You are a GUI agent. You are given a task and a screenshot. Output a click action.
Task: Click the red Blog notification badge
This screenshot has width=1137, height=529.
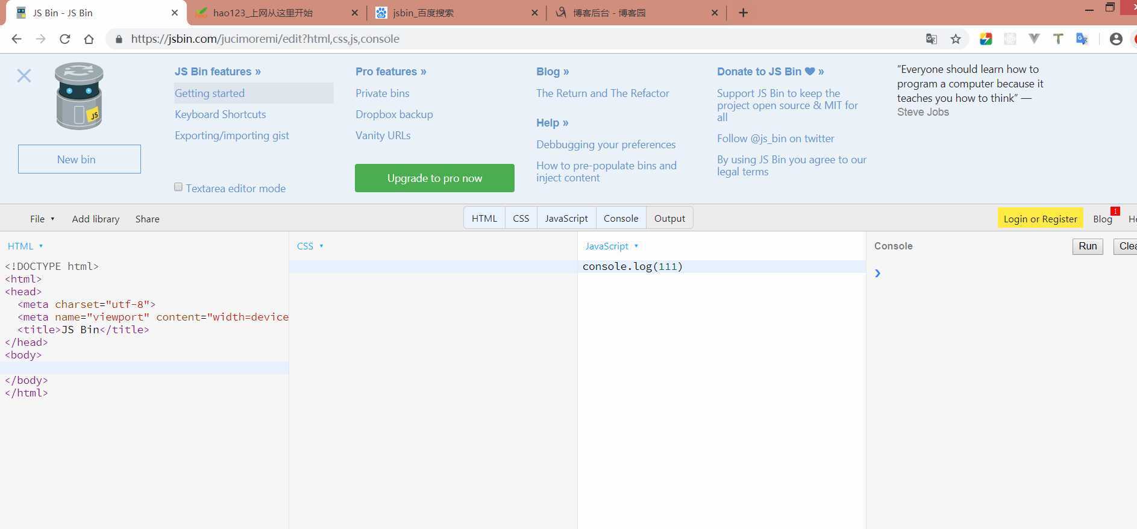(1115, 211)
